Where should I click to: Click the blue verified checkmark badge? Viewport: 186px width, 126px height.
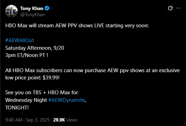click(x=47, y=8)
